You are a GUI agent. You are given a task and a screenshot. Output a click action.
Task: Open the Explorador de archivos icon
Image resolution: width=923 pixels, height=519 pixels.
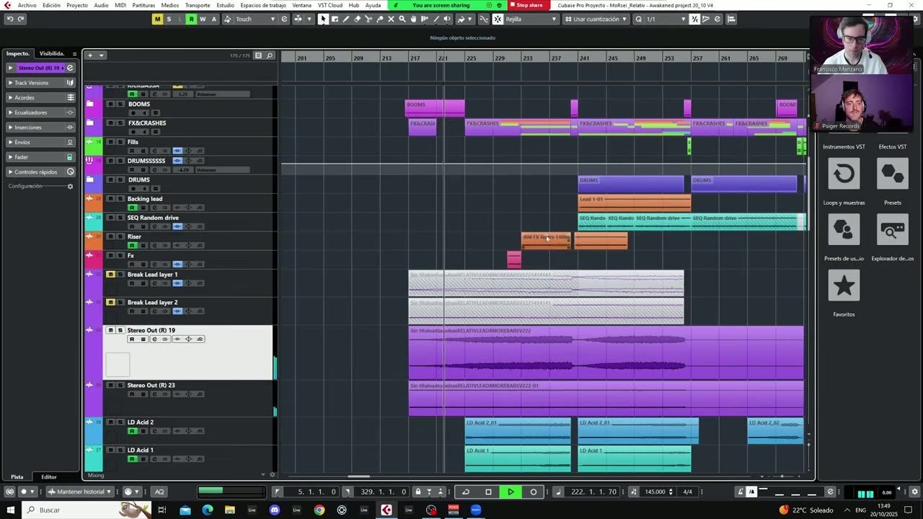(x=893, y=229)
